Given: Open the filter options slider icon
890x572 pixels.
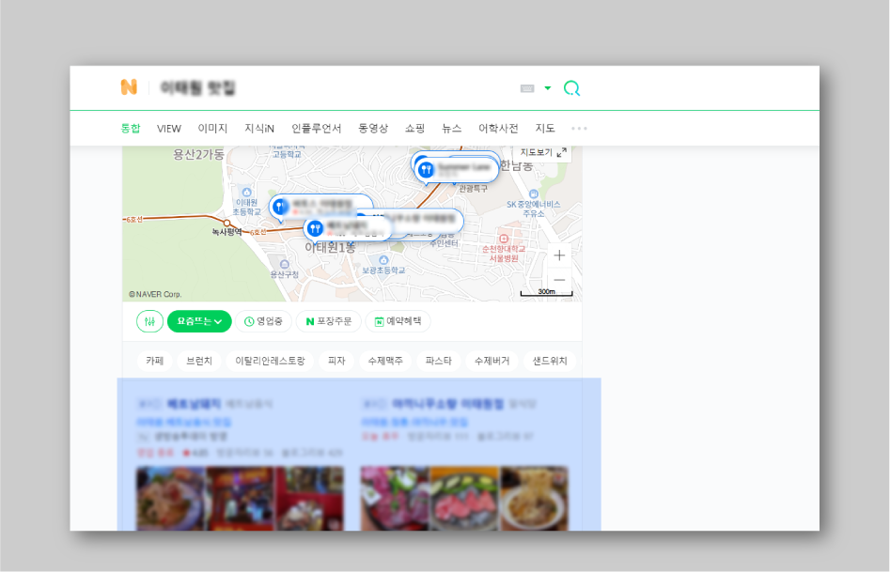Looking at the screenshot, I should point(149,321).
